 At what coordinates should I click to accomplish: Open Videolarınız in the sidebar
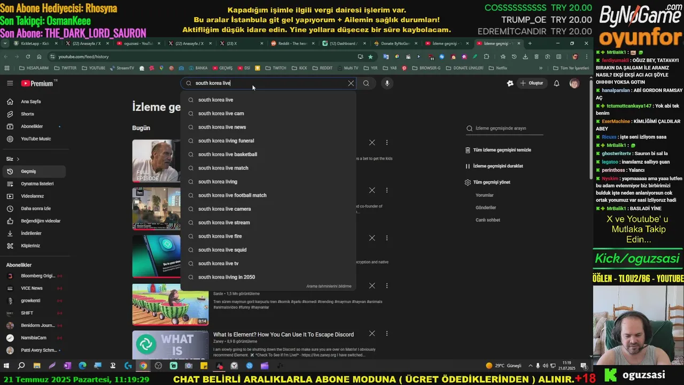coord(33,196)
